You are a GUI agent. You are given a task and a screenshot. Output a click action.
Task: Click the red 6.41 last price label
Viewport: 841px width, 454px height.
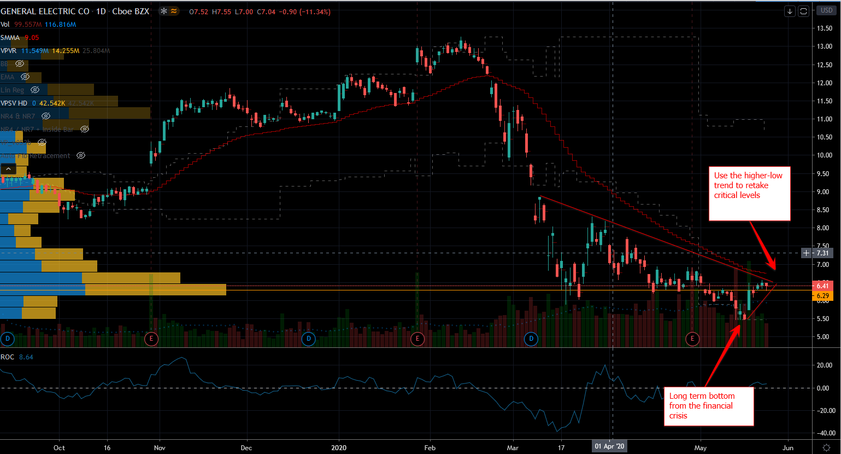(x=822, y=286)
